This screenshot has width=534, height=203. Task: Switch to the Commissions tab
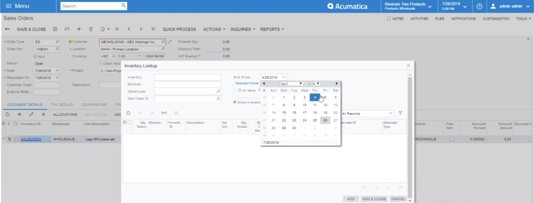coord(94,105)
